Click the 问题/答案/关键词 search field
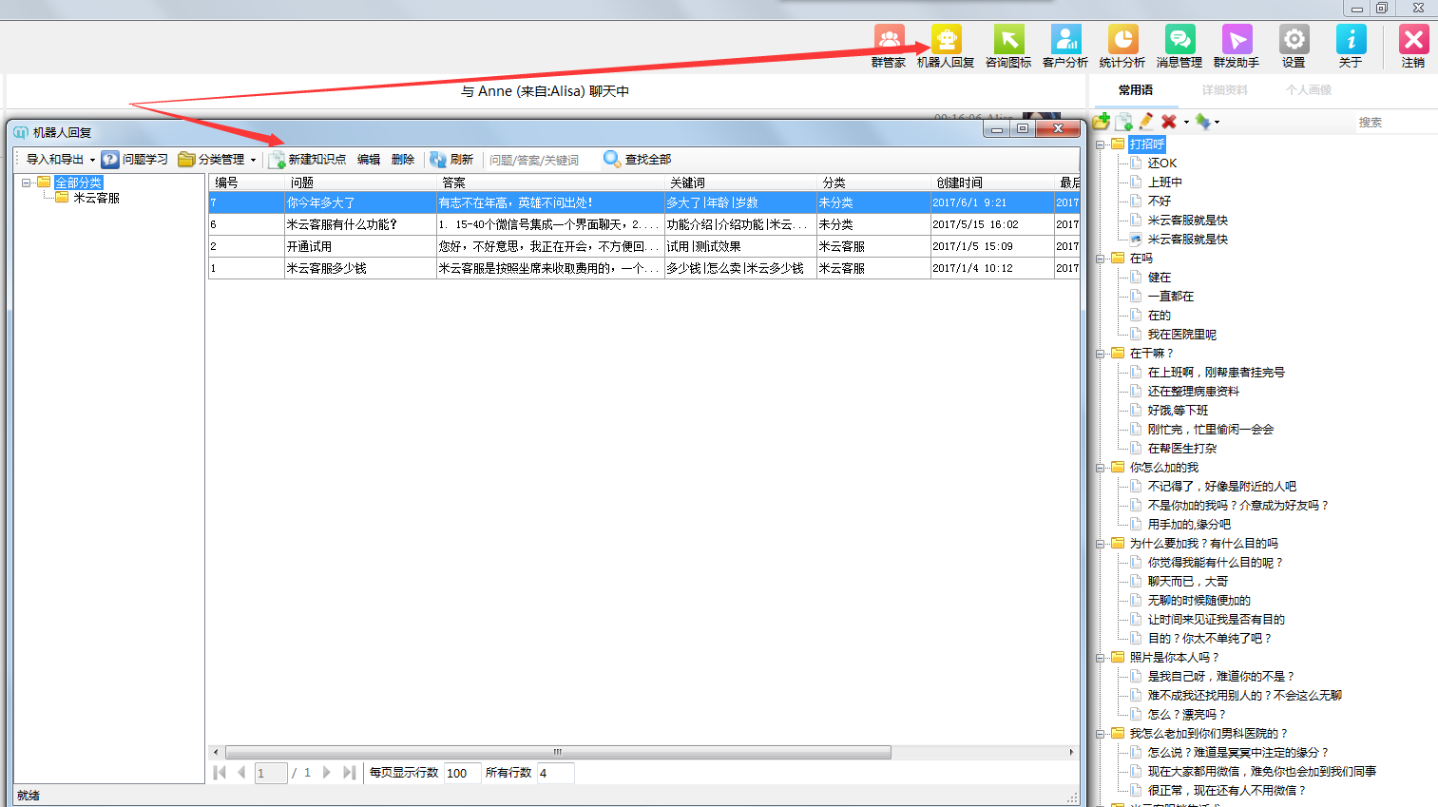The width and height of the screenshot is (1438, 807). coord(537,160)
